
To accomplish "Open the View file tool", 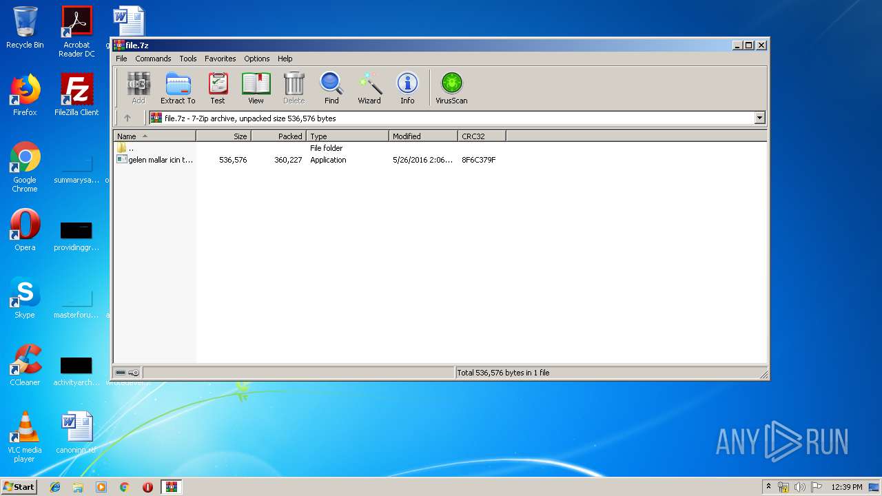I will [256, 88].
